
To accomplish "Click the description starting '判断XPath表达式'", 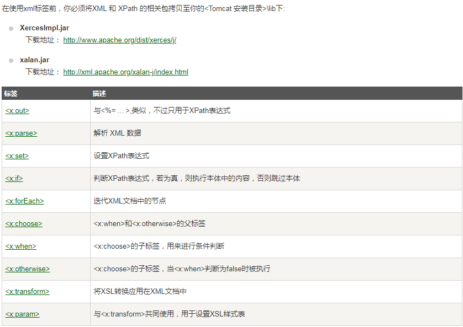I will click(197, 178).
